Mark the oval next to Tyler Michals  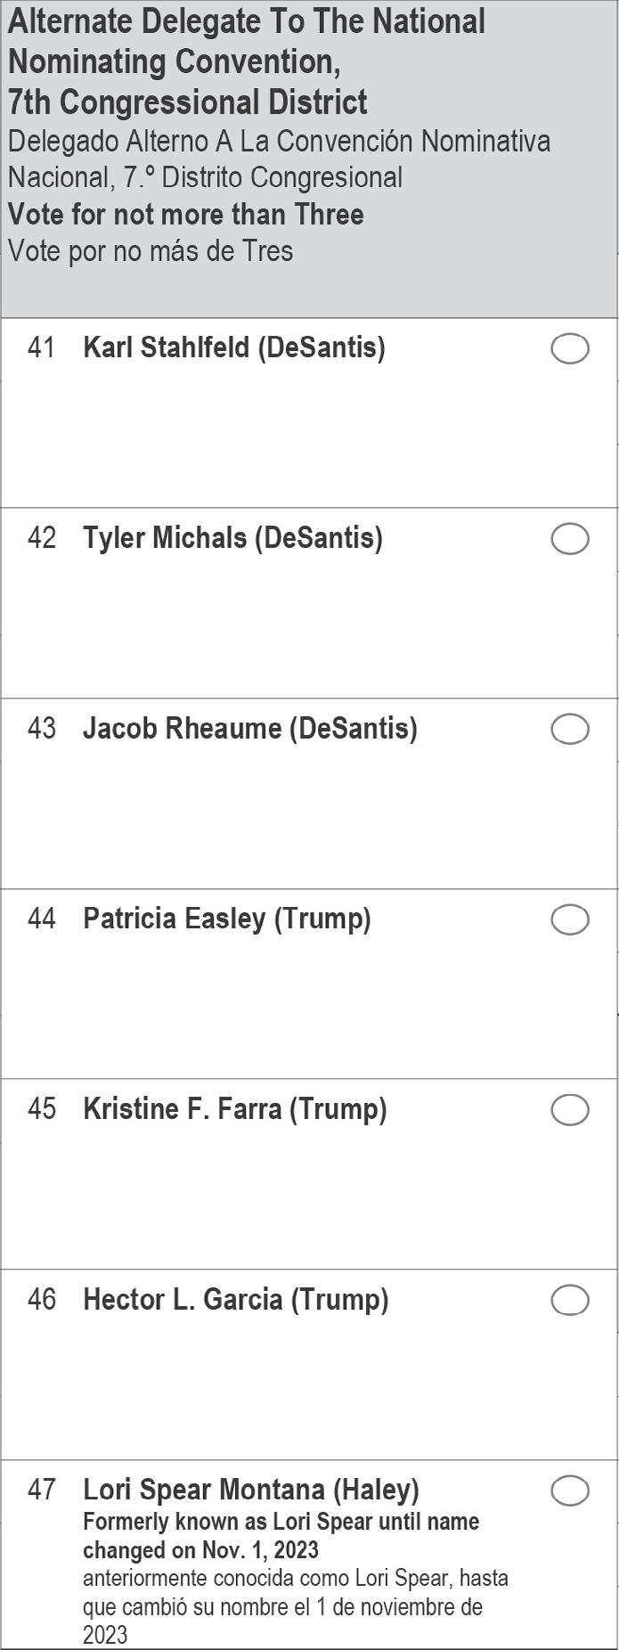570,539
